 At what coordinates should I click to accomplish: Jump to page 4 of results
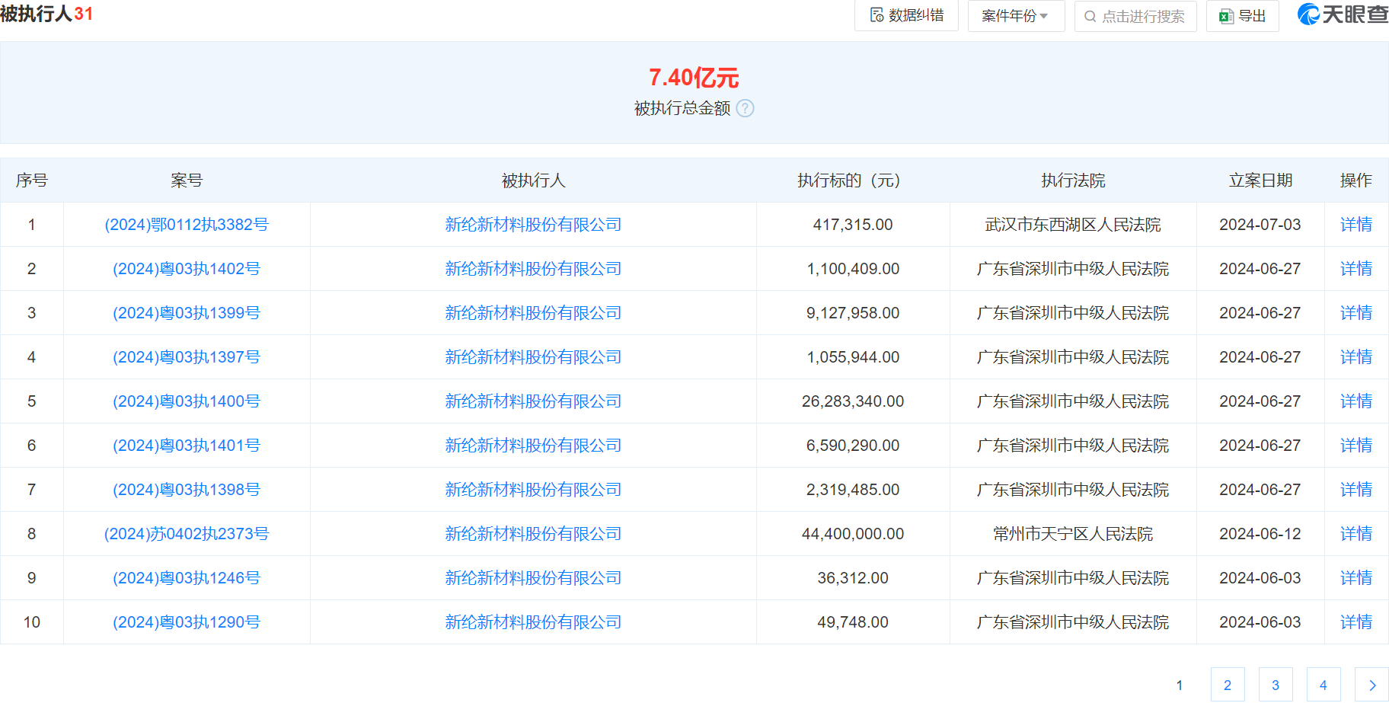1324,685
